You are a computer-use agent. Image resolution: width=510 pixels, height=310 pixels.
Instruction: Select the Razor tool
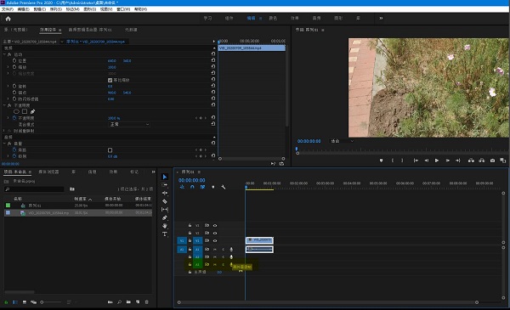pos(165,201)
